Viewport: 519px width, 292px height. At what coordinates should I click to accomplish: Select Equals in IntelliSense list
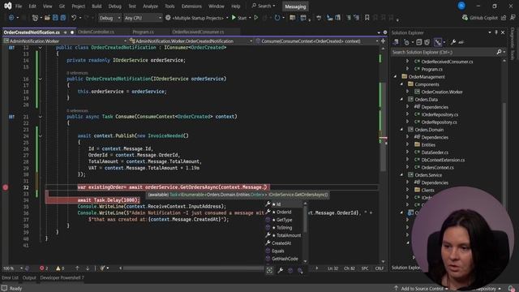pos(284,251)
